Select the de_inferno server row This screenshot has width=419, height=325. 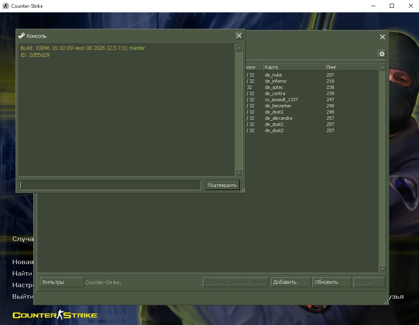click(312, 81)
